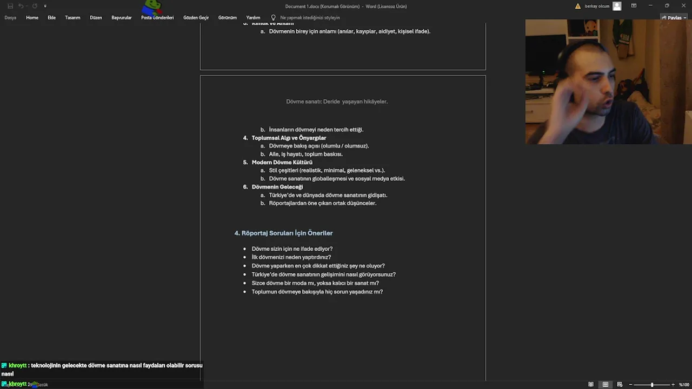Expand the Paylaş dropdown arrow
The width and height of the screenshot is (692, 389).
(x=685, y=18)
